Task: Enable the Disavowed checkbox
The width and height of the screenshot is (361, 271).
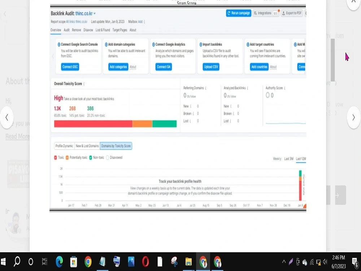Action: (108, 158)
